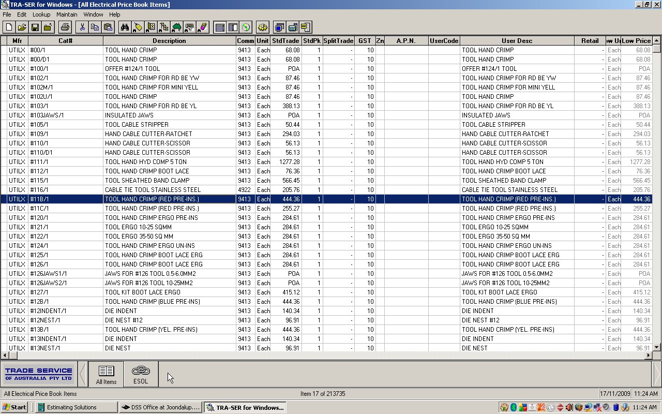Click the highlighter pen search icon
Image resolution: width=662 pixels, height=414 pixels.
coord(202,27)
